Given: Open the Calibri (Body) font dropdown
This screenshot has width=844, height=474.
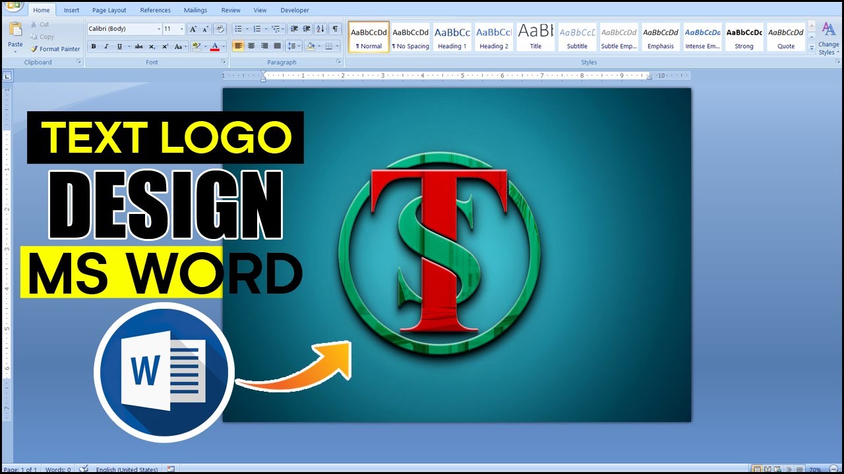Looking at the screenshot, I should click(x=159, y=29).
